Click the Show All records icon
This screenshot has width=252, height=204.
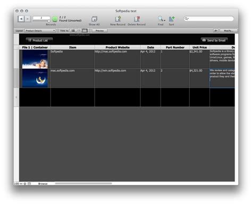click(x=94, y=19)
